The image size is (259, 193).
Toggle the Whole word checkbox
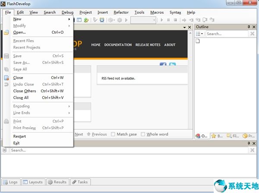(143, 134)
